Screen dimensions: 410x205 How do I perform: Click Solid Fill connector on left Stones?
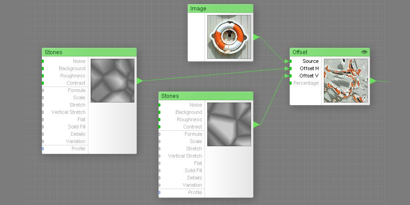pos(43,127)
